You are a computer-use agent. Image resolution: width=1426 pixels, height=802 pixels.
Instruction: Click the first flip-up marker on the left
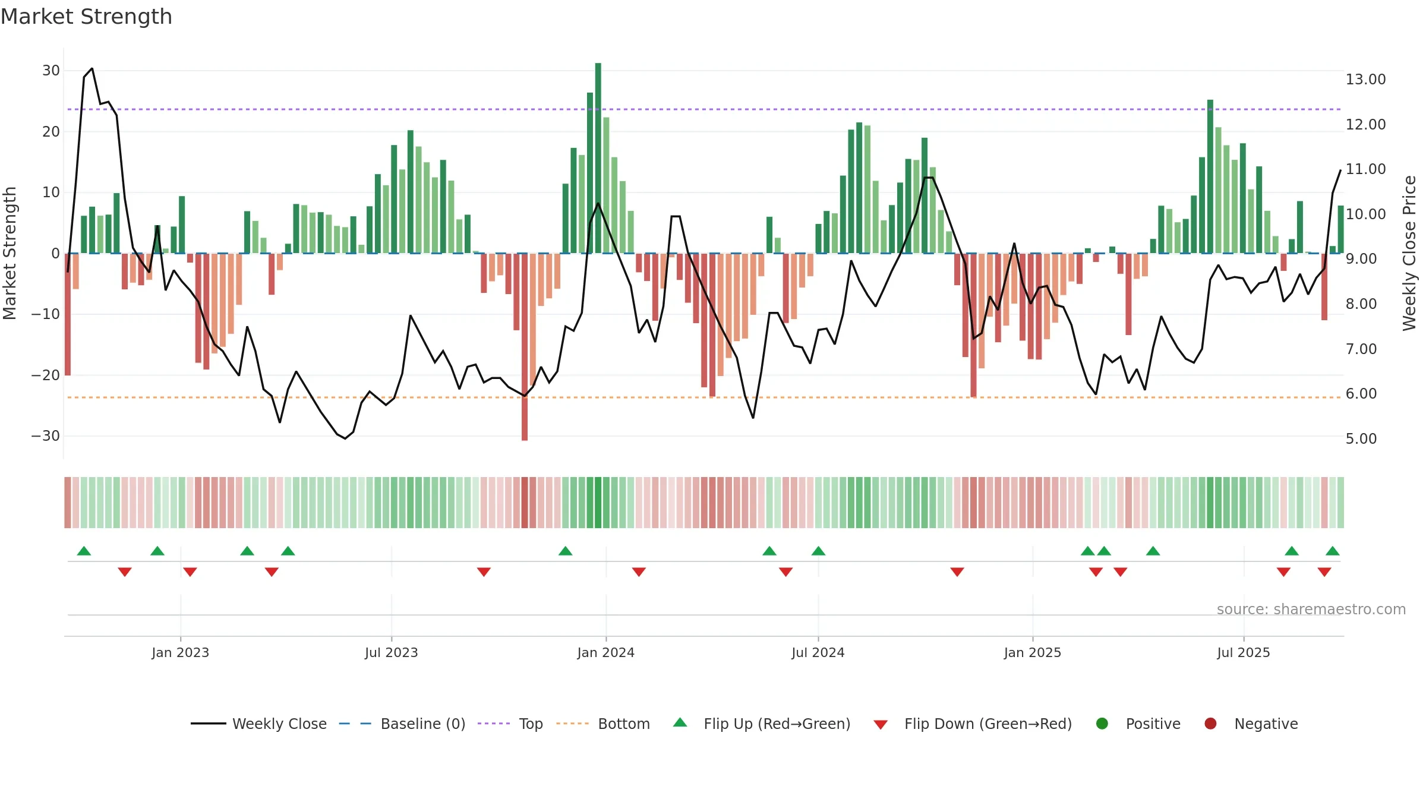(84, 551)
